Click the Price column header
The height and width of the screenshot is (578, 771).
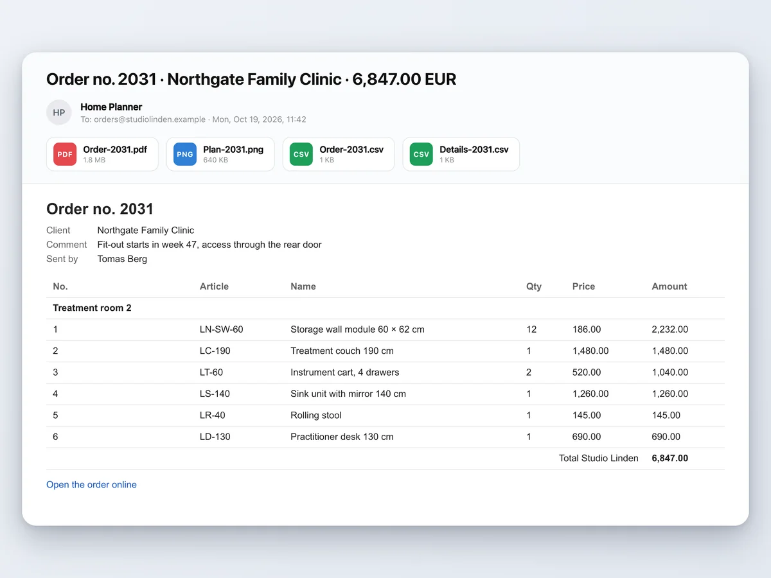coord(584,286)
